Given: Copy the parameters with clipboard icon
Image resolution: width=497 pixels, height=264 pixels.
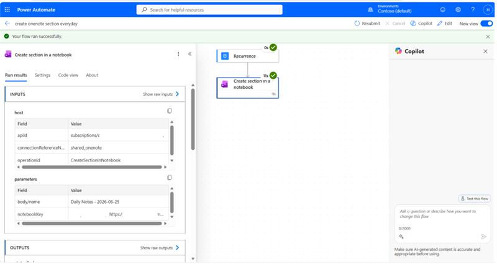Looking at the screenshot, I should point(169,178).
